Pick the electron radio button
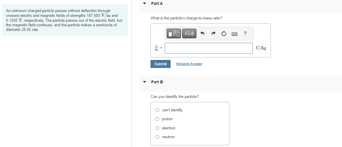 [157, 128]
